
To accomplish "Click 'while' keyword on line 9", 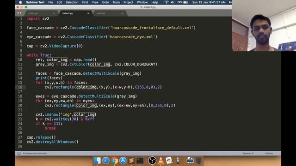I will [x=32, y=55].
